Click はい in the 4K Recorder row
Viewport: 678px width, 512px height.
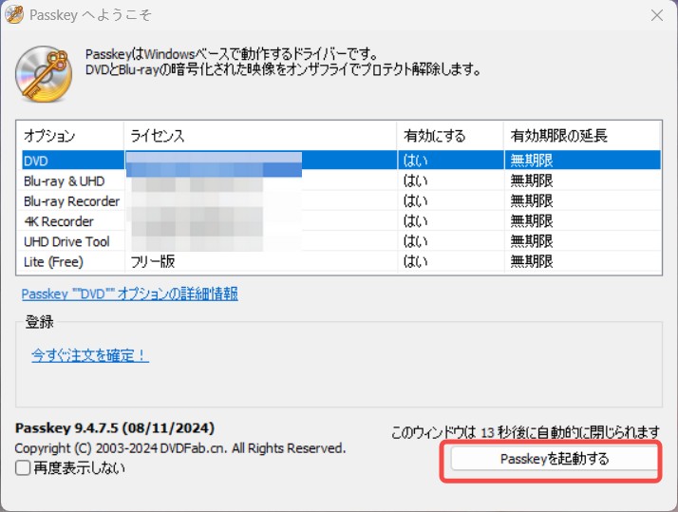click(x=416, y=221)
